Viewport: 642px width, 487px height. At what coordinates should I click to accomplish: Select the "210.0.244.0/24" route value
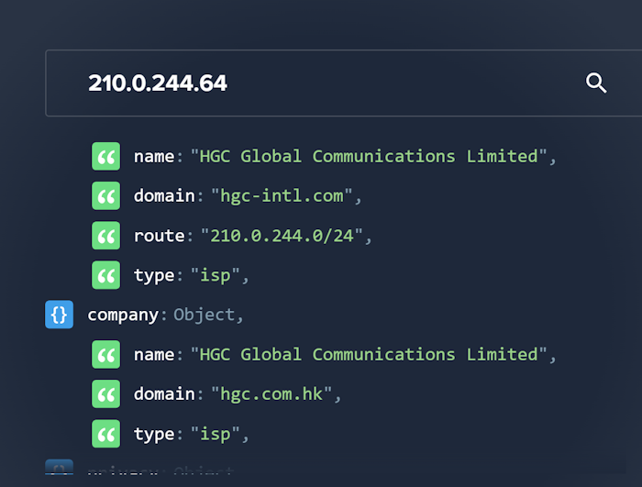288,236
